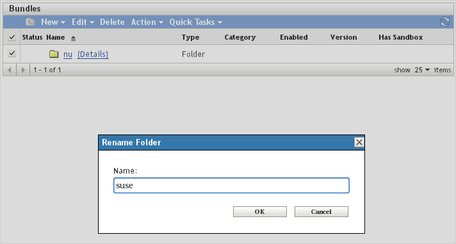
Task: Change the show 25 items dropdown
Action: [x=422, y=70]
